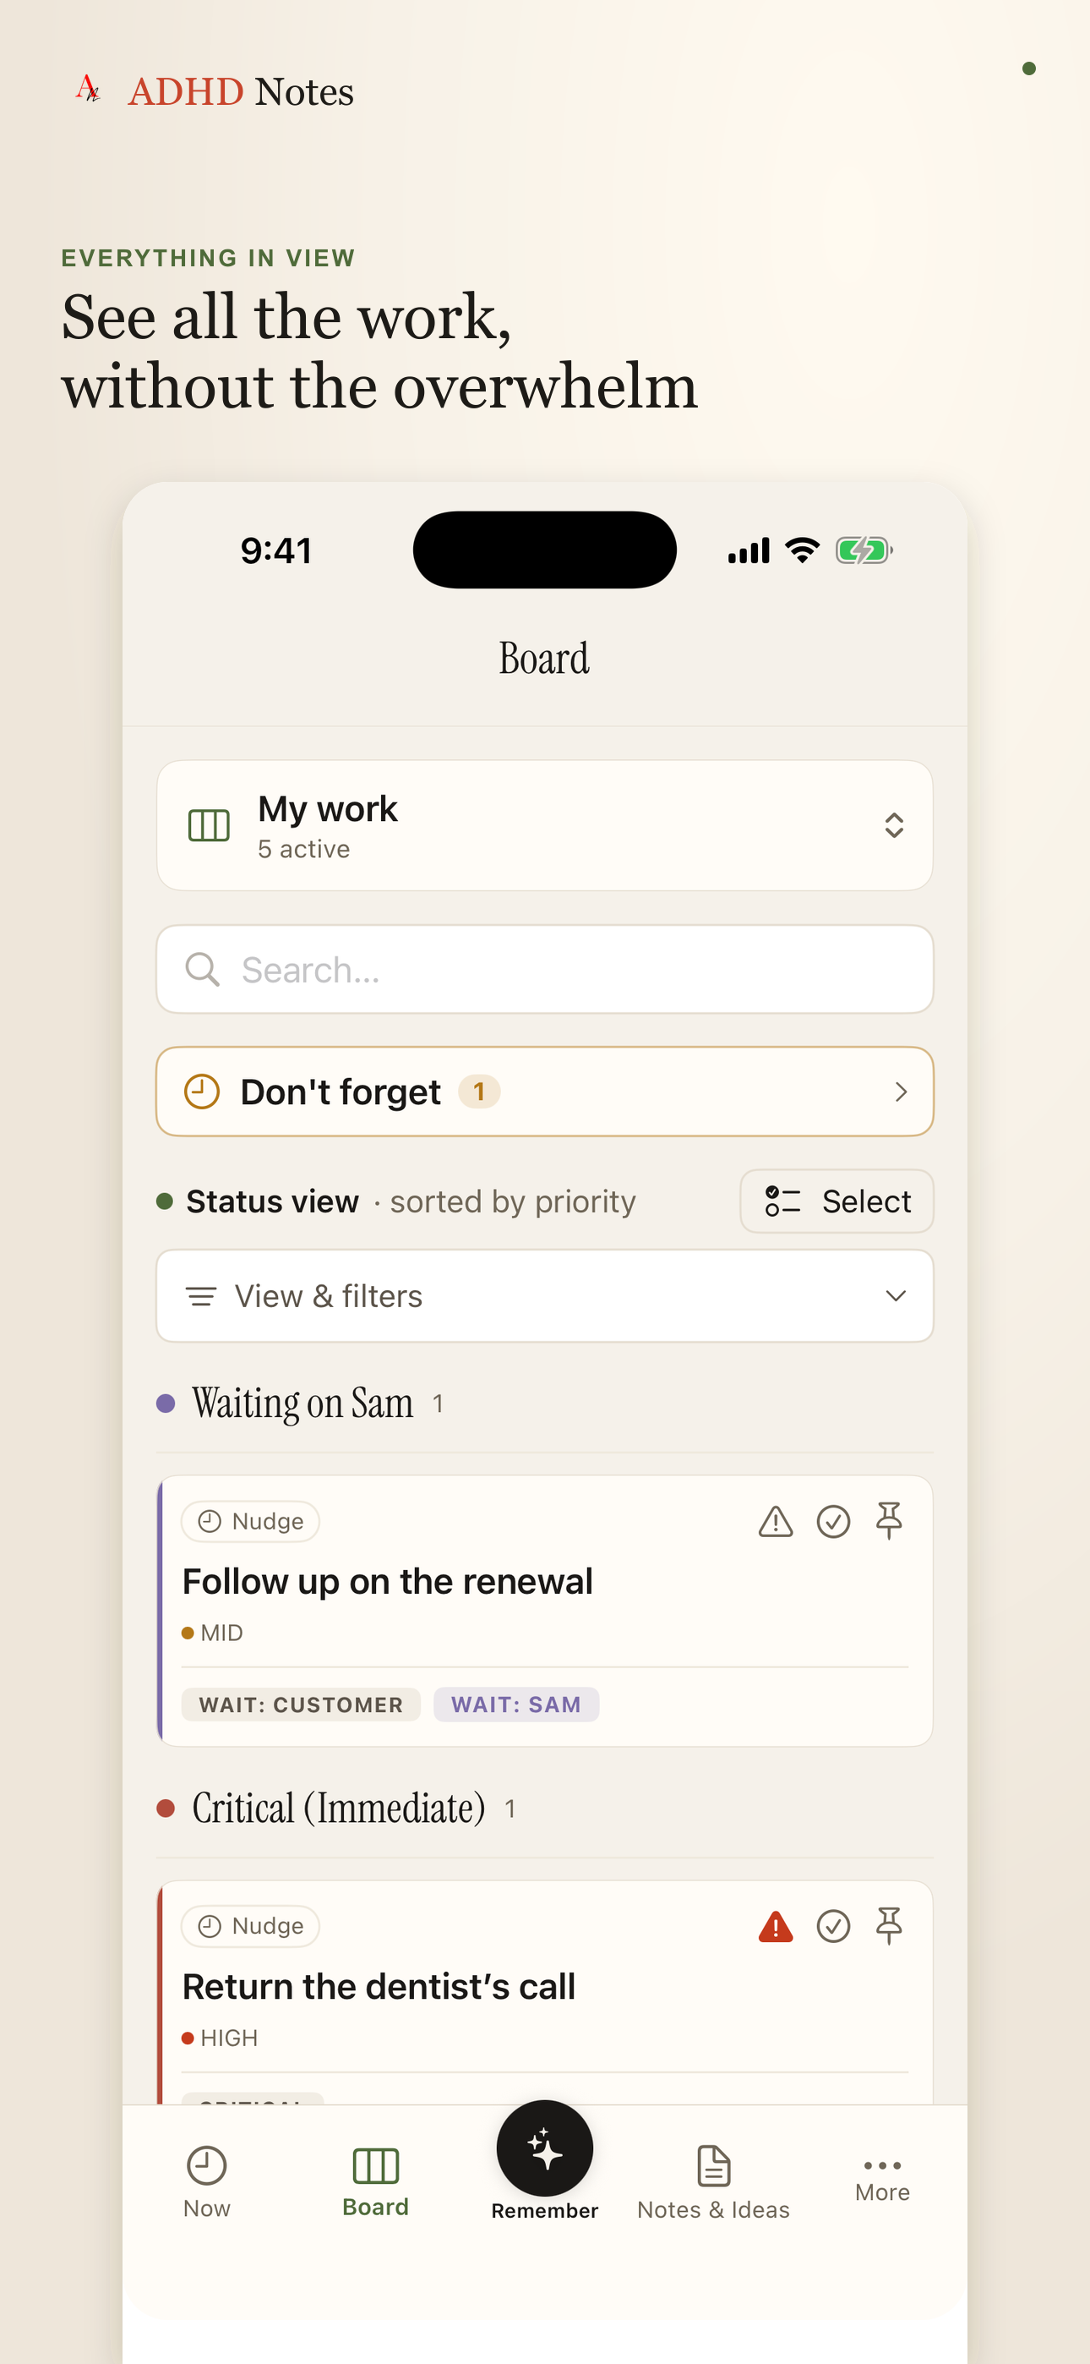Toggle Nudge on the renewal card

point(250,1522)
